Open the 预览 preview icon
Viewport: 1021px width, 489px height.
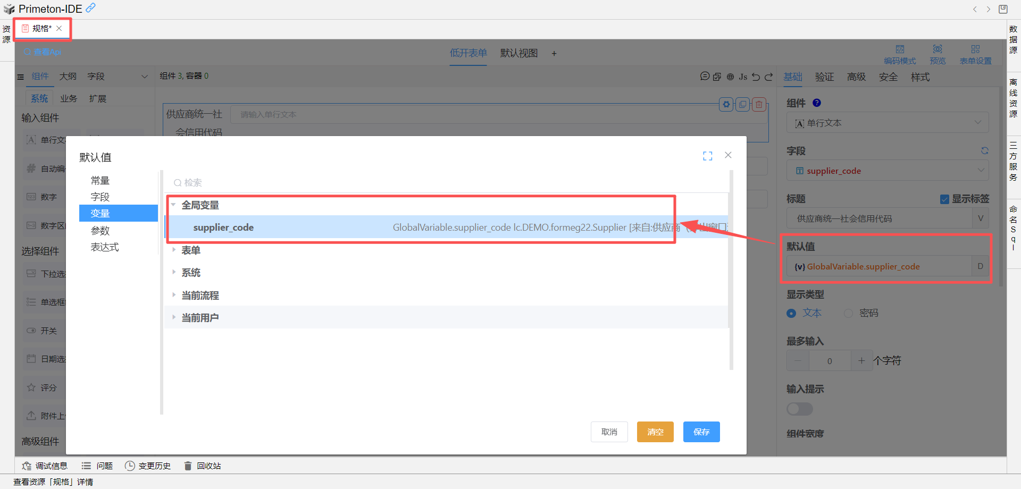[x=938, y=55]
